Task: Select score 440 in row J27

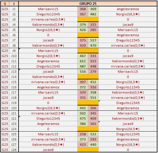Action: 93,145
